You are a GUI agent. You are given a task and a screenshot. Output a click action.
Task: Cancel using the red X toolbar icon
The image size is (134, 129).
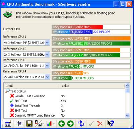(100, 124)
